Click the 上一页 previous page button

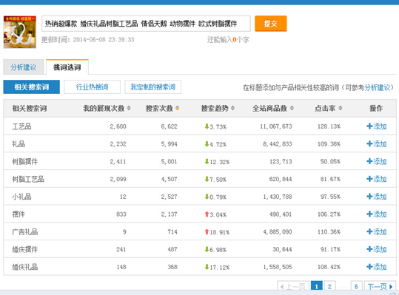293,286
